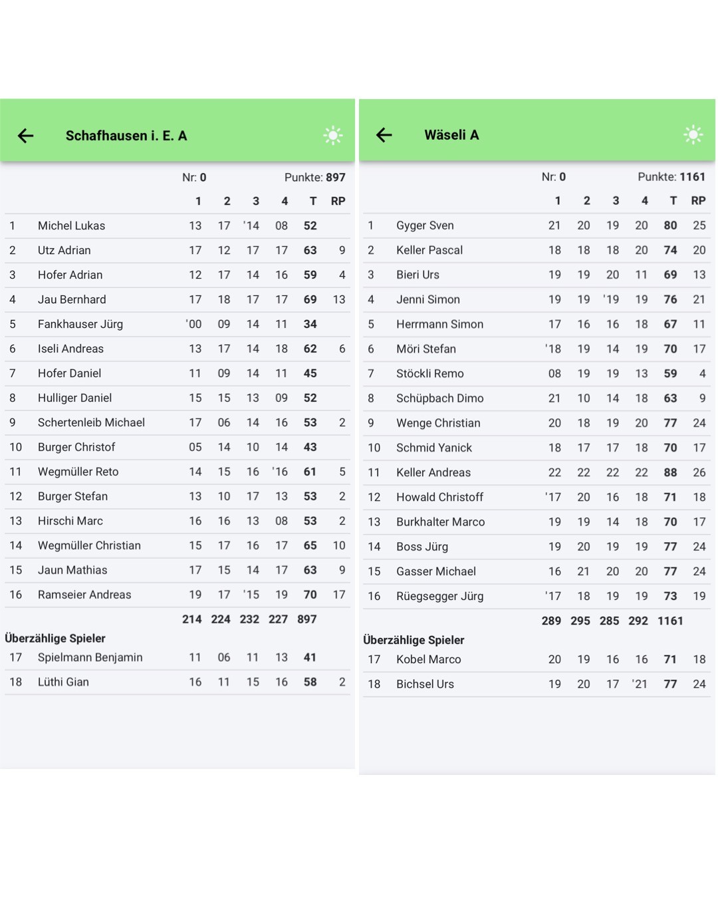Select Wegmüller Christian row
Viewport: 718px width, 898px height.
point(89,545)
